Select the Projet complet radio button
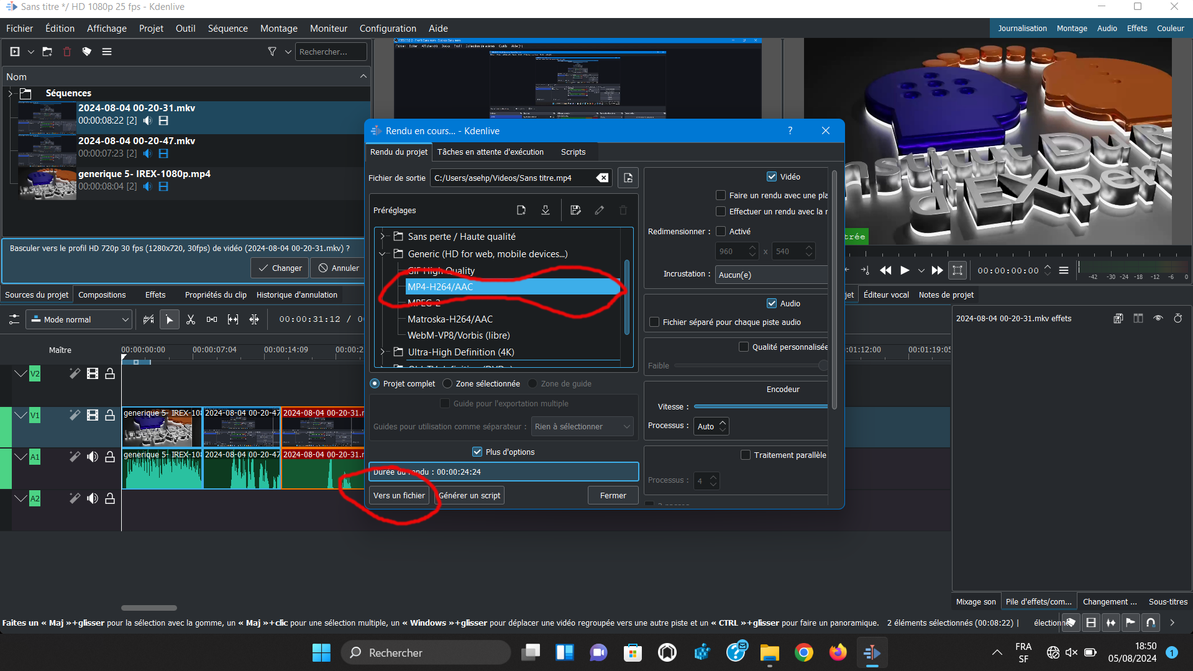 tap(375, 383)
